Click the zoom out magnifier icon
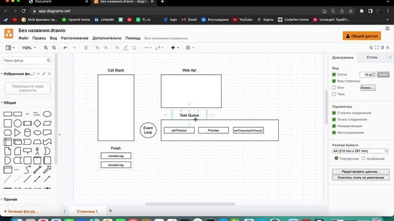The height and width of the screenshot is (221, 394). [x=54, y=48]
